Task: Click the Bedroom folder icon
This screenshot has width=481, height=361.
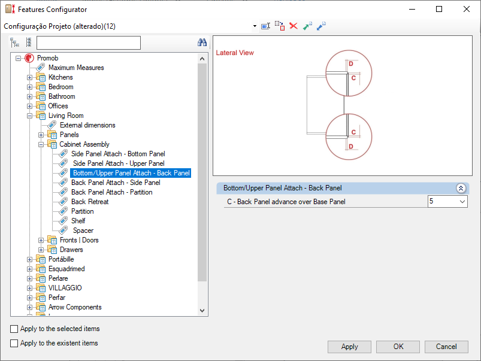Action: tap(41, 86)
